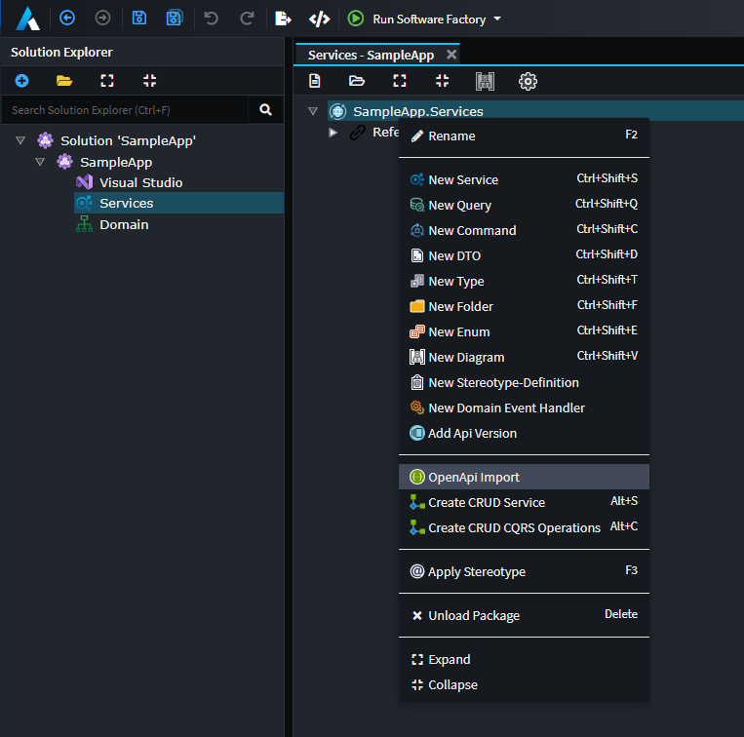Expand the References node arrow
Screen dimensions: 744x737
(333, 132)
